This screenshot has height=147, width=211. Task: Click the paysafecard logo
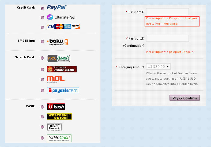(63, 91)
